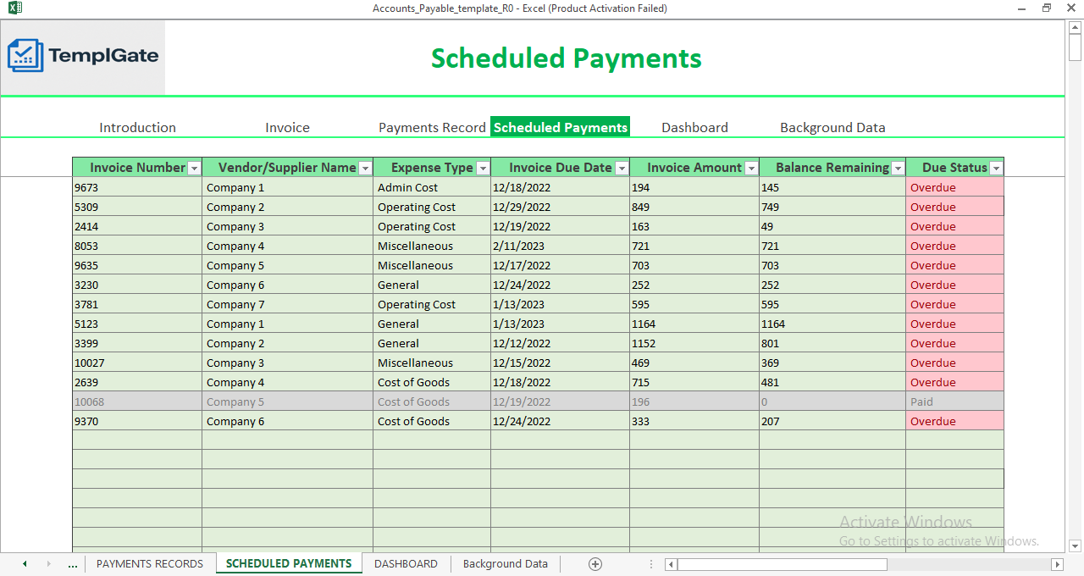Select invoice number cell 10068
This screenshot has height=576, width=1084.
click(x=137, y=402)
